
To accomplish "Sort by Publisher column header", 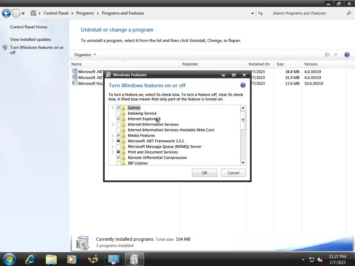I will pos(213,64).
